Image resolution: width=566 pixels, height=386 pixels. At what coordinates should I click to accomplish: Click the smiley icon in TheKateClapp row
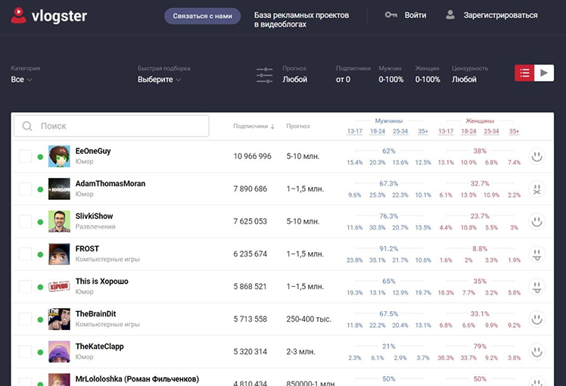point(536,352)
